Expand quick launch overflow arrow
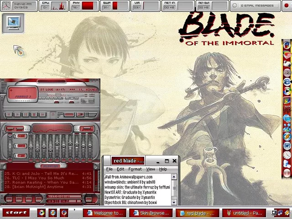292x219 pixels. pos(74,210)
